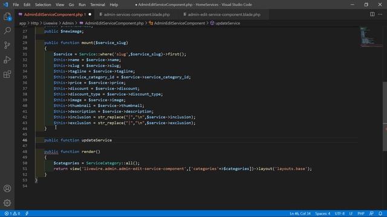Open 'Admin' breadcrumb dropdown

68,23
